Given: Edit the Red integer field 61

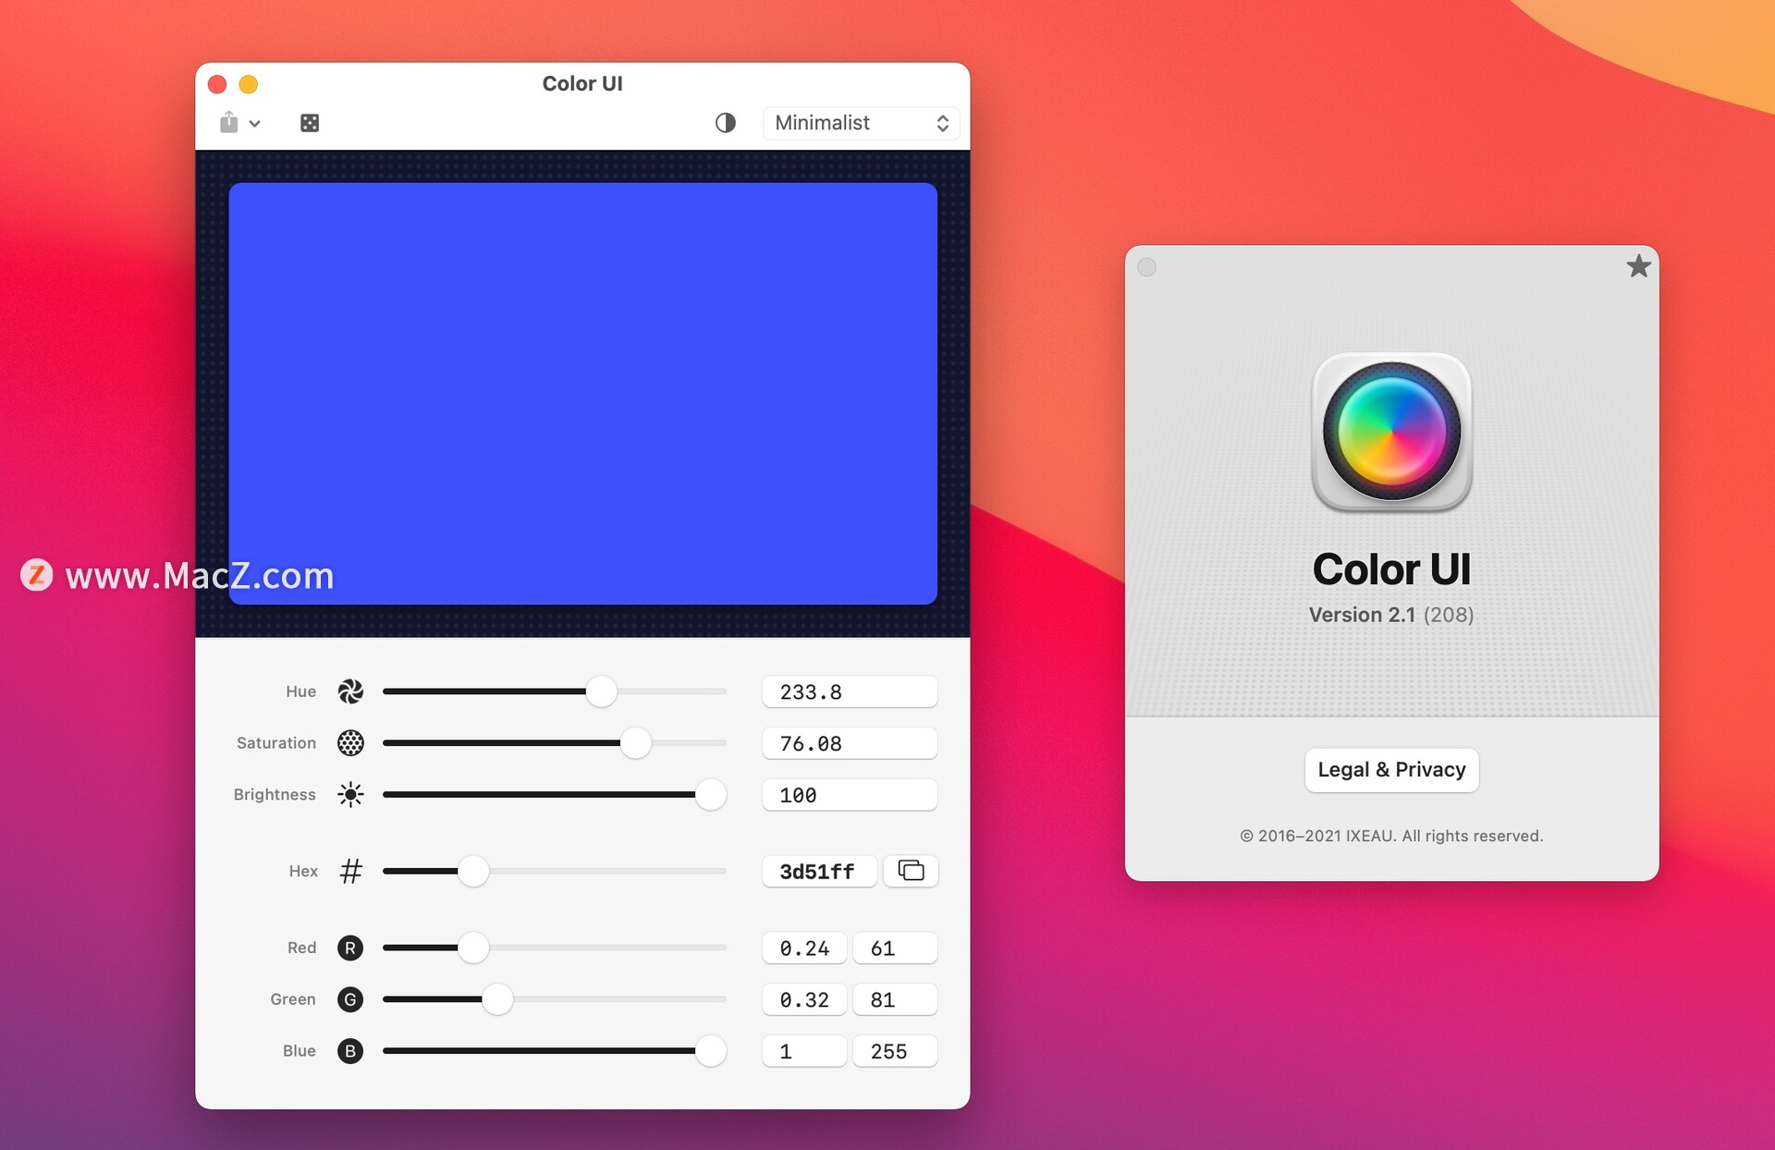Looking at the screenshot, I should click(895, 948).
